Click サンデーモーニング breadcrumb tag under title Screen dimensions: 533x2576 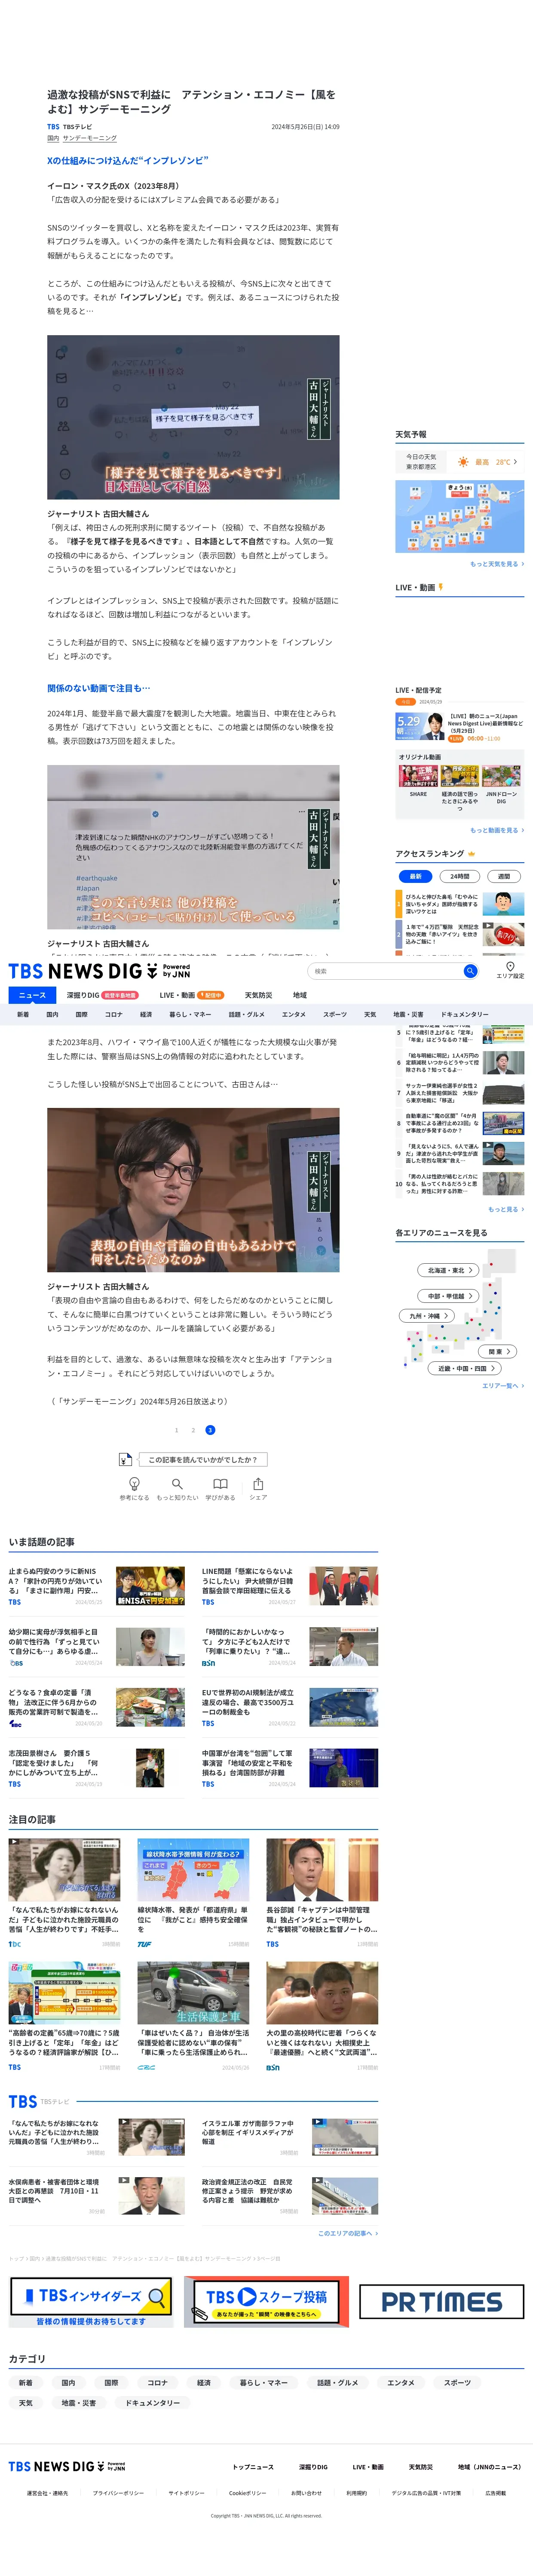pos(90,138)
